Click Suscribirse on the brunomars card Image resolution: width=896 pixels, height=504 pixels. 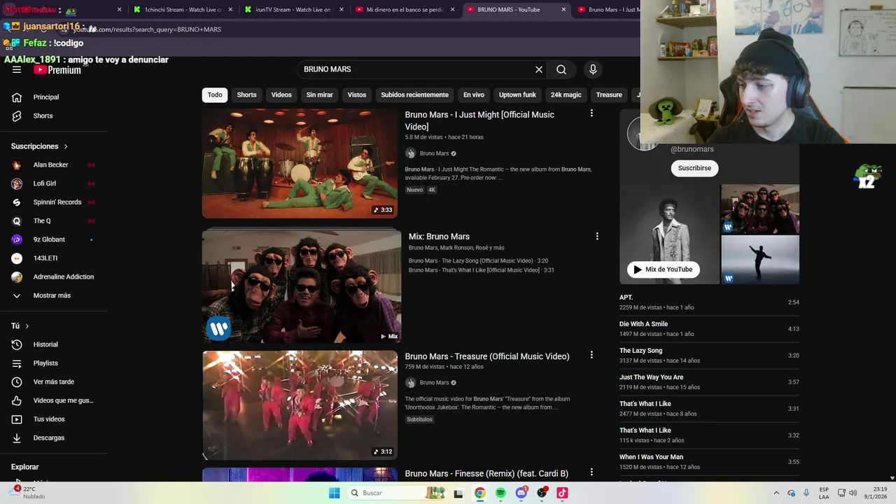pyautogui.click(x=694, y=168)
